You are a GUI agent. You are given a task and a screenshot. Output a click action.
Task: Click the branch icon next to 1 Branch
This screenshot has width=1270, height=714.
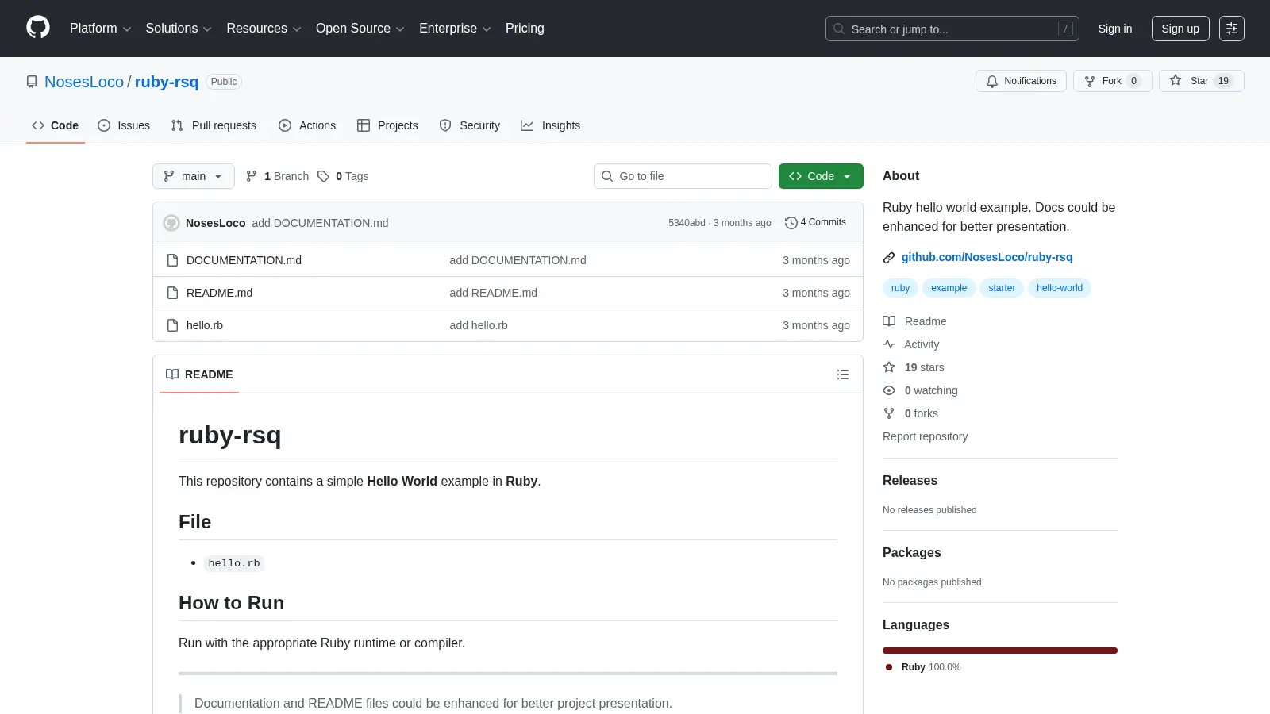coord(252,176)
